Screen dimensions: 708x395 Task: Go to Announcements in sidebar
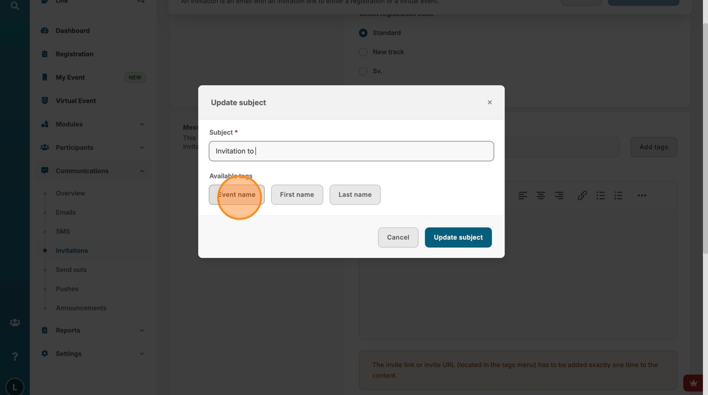[x=81, y=308]
